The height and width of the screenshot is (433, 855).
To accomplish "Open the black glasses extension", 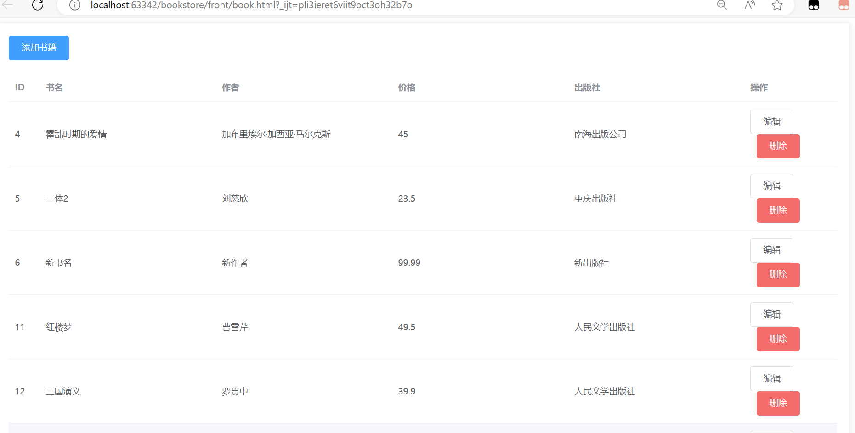I will coord(813,5).
